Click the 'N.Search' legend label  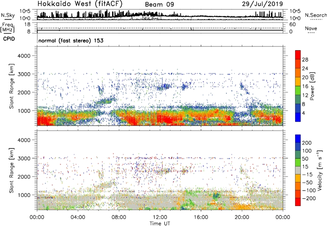point(316,15)
